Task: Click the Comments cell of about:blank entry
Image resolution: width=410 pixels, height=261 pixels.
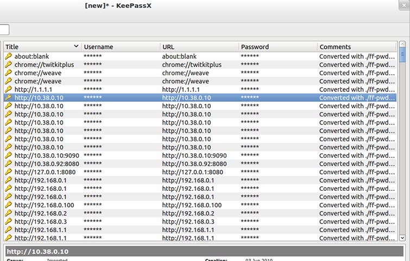Action: point(357,57)
